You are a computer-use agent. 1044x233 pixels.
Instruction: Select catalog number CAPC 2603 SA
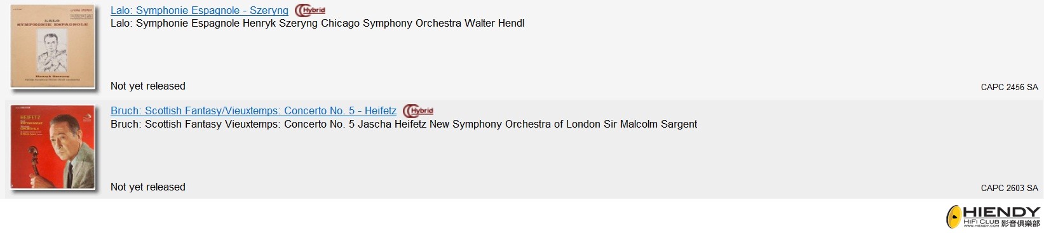(1009, 188)
